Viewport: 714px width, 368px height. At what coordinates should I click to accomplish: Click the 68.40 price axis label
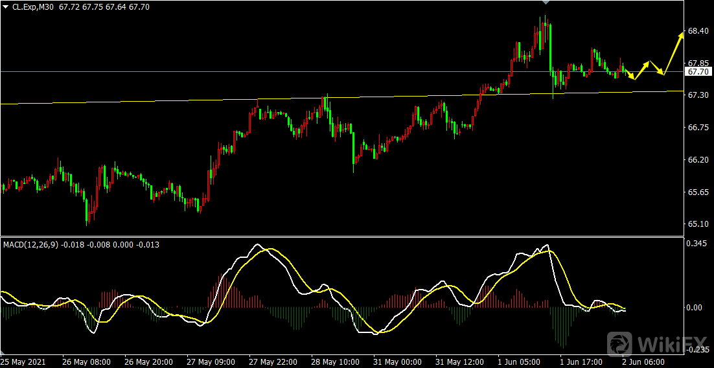coord(697,31)
